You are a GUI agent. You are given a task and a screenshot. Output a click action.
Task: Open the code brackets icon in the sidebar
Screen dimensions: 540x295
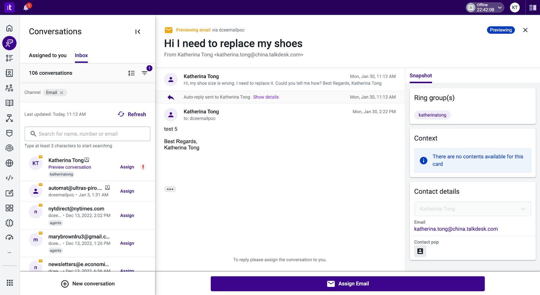click(9, 178)
